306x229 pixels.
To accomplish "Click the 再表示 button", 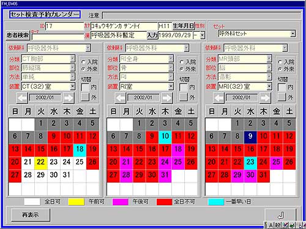I will point(31,215).
